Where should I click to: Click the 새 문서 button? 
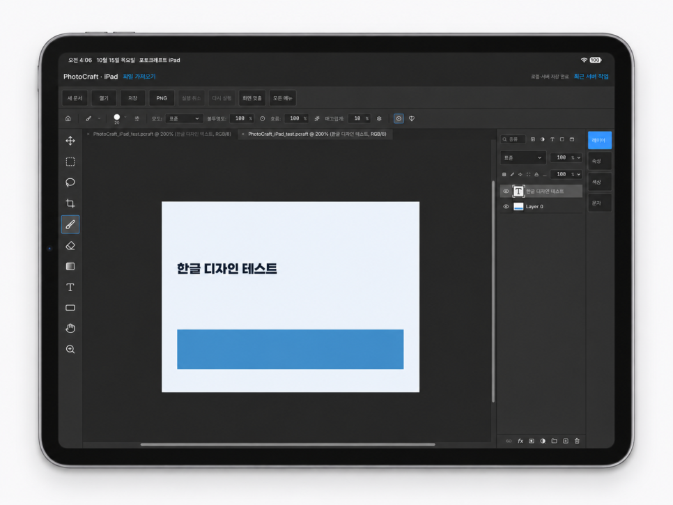tap(75, 98)
